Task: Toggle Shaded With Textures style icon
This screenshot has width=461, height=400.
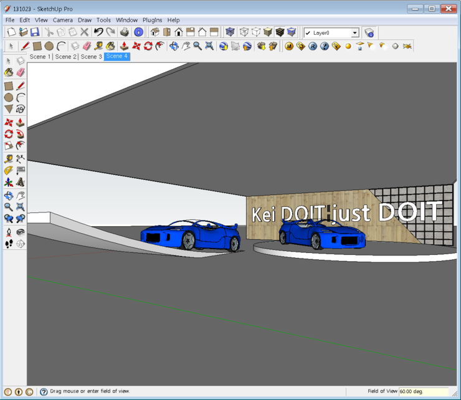Action: pos(280,32)
